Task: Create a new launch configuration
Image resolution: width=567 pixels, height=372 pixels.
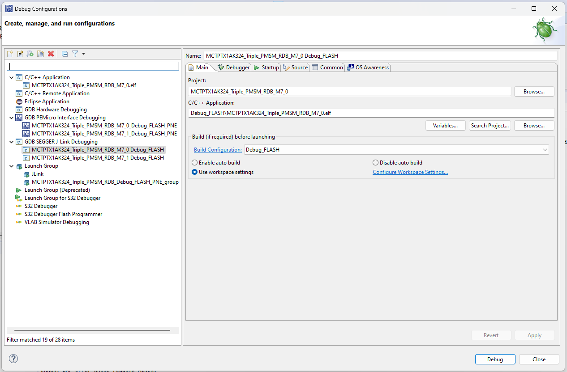Action: pos(9,54)
